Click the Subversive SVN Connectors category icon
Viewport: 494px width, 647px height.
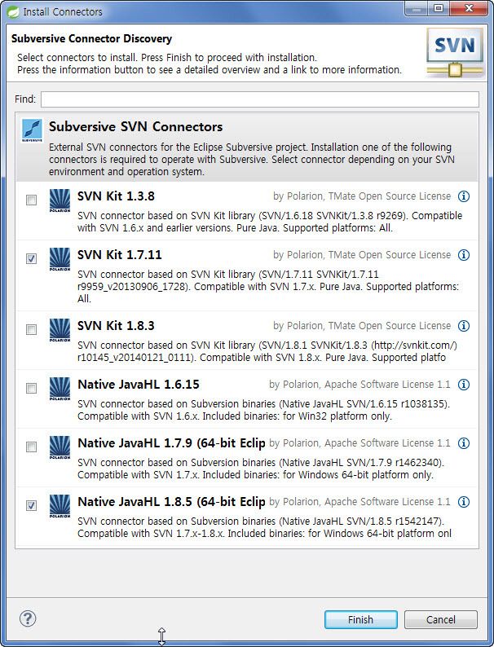click(32, 130)
